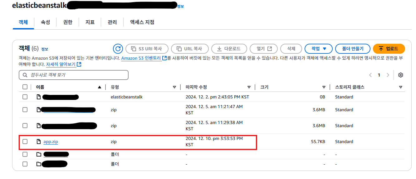Image resolution: width=416 pixels, height=179 pixels.
Task: Sort by 이름 using the ascending arrow
Action: [100, 87]
